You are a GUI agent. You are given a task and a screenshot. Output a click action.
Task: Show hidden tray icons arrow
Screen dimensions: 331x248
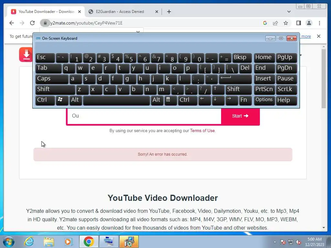tap(275, 242)
